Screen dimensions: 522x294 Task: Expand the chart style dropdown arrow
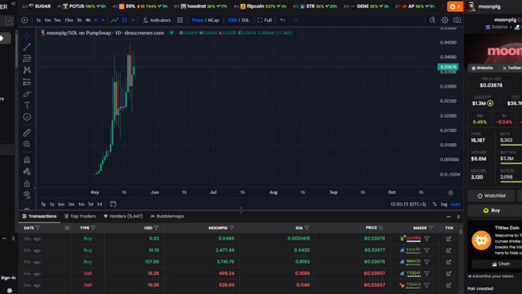click(x=133, y=20)
